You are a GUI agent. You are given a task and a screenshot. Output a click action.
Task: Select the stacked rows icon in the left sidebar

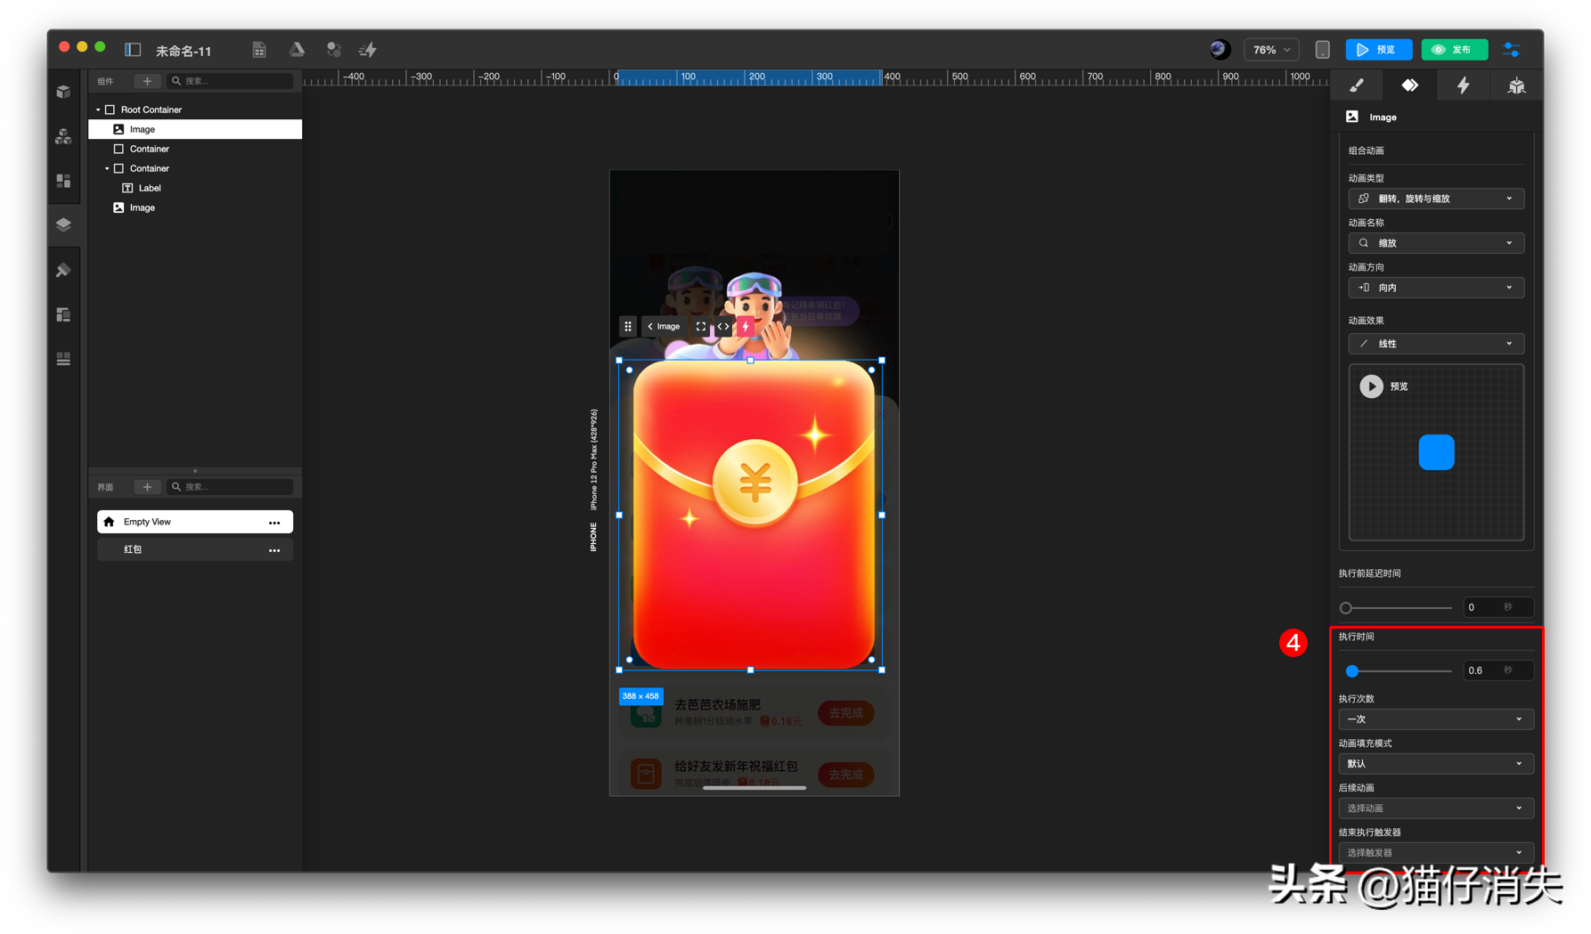63,359
